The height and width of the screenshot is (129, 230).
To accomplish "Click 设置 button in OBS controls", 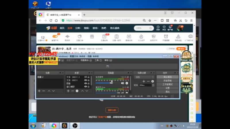I will pos(168,88).
